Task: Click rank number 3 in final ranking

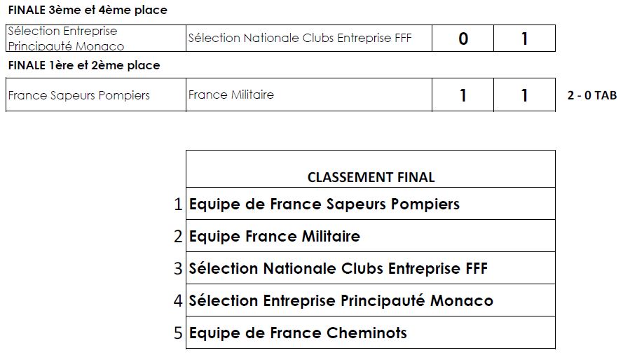Action: (x=178, y=269)
